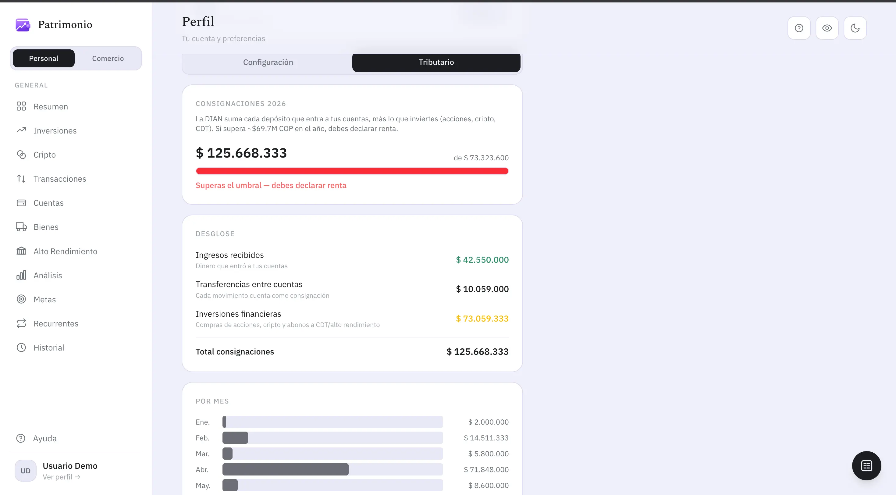Click the warning 'Superas el umbral' text
Screen dimensions: 896x495
pyautogui.click(x=271, y=185)
